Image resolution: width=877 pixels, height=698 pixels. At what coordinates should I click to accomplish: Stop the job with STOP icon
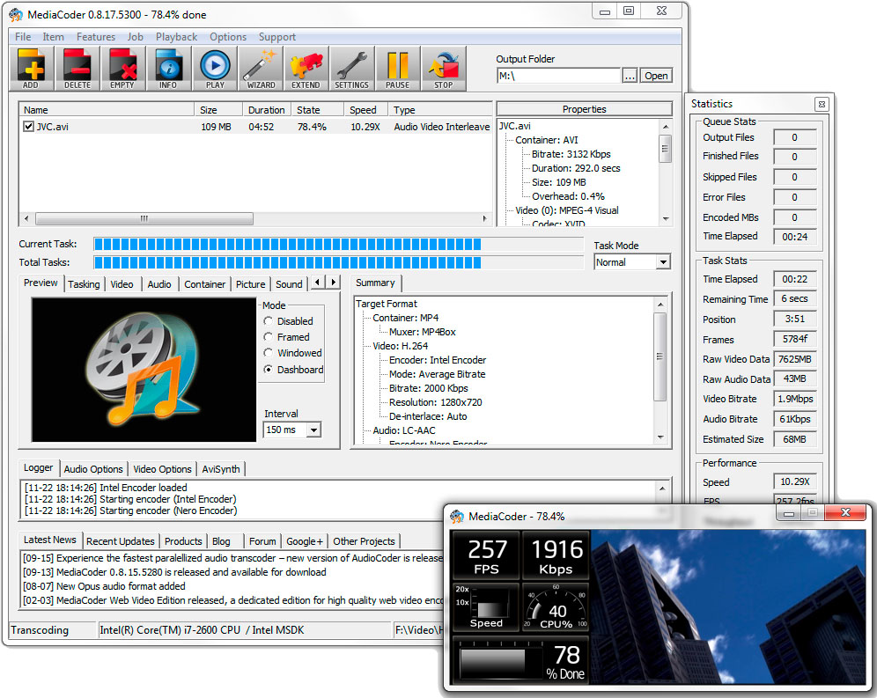443,68
